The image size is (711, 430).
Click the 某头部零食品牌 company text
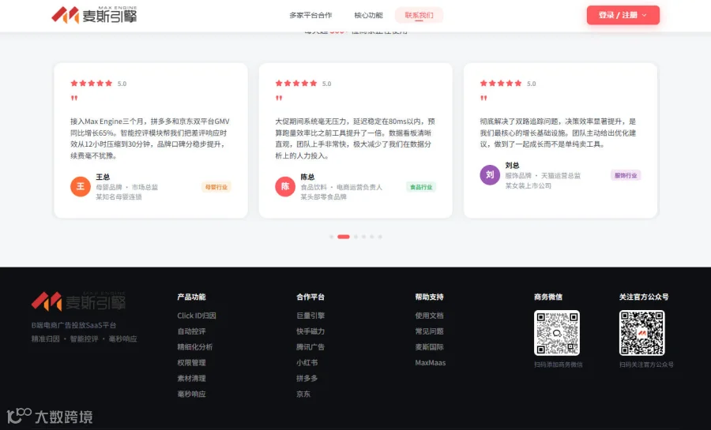(x=323, y=197)
